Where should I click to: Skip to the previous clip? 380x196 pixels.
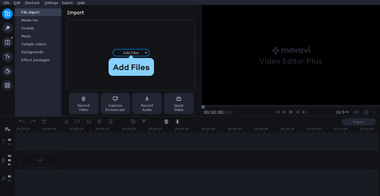278,112
